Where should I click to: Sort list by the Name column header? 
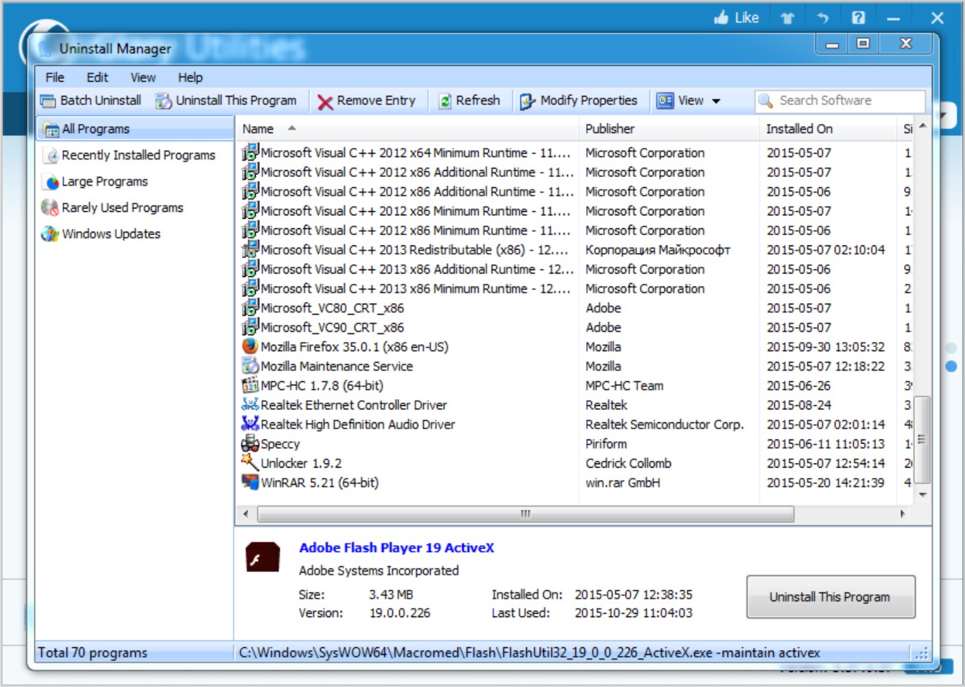coord(257,128)
